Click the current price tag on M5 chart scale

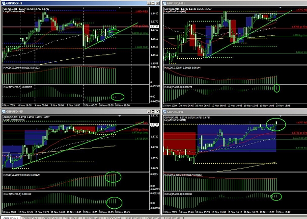point(154,124)
